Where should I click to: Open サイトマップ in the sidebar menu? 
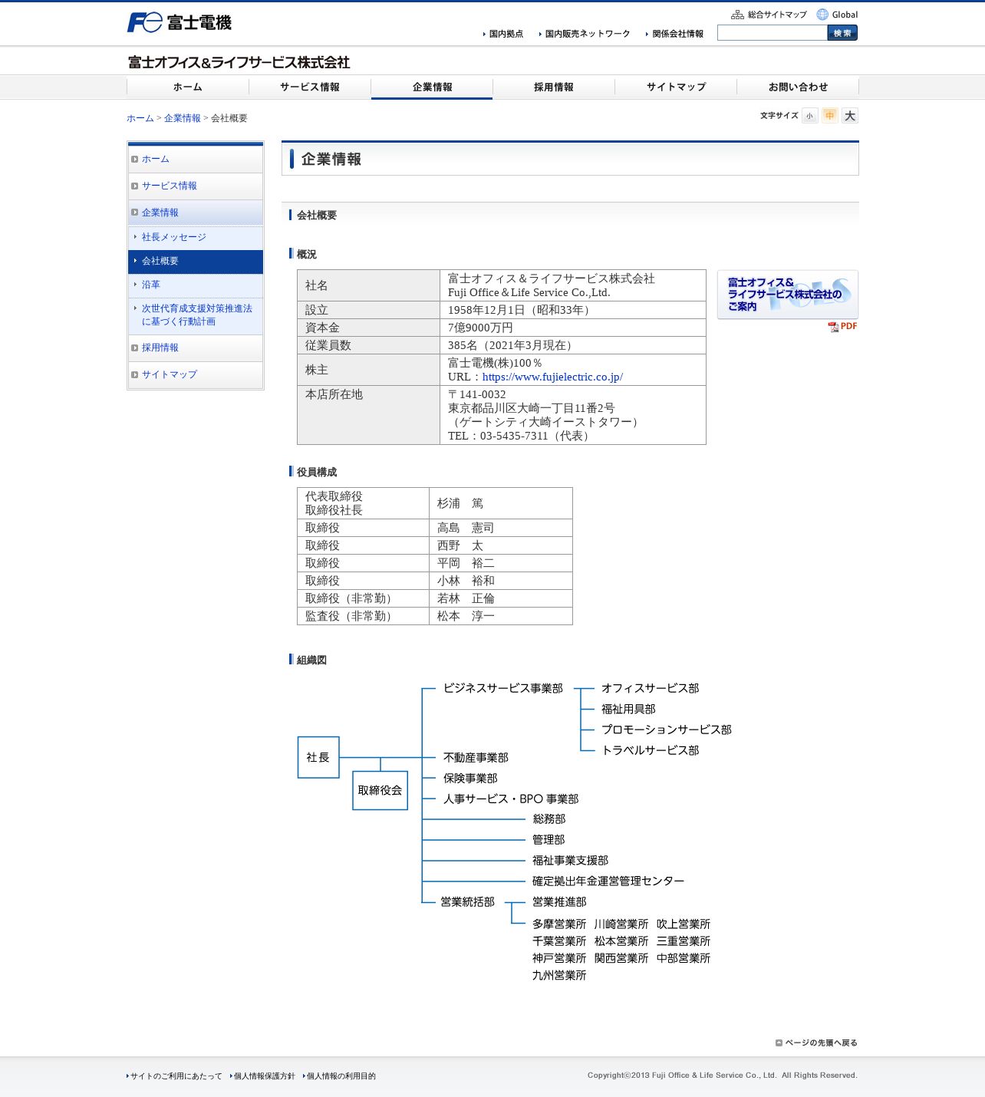click(x=196, y=375)
